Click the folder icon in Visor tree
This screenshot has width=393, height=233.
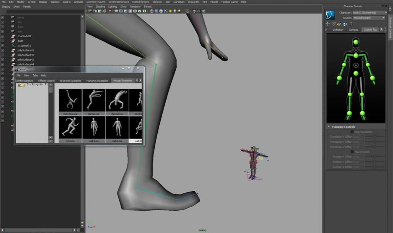(x=22, y=85)
